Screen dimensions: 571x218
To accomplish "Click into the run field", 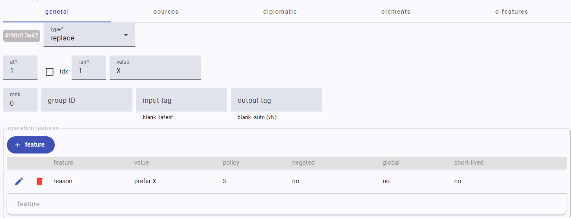I will [x=89, y=71].
